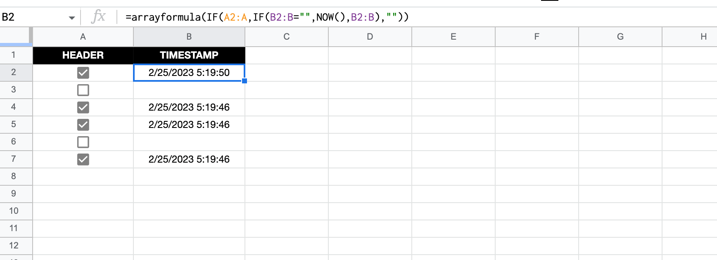Select column F header
This screenshot has height=260, width=717.
(537, 37)
